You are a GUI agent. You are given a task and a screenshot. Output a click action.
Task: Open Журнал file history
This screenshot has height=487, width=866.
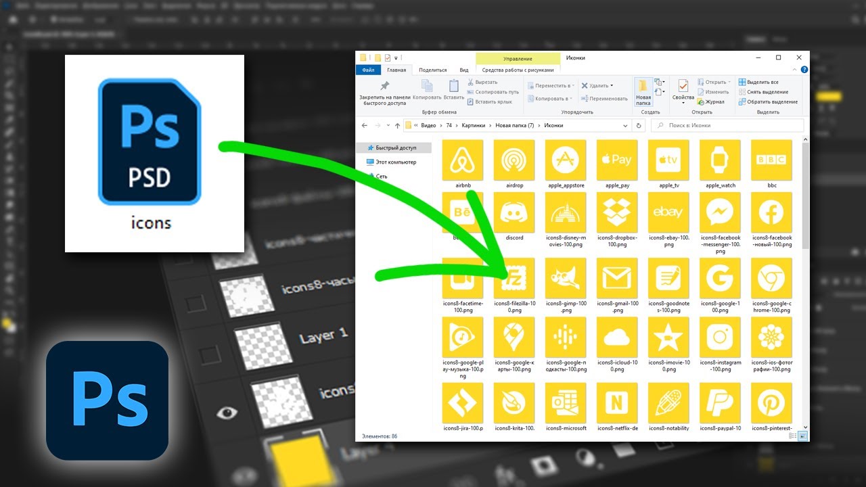(x=711, y=102)
